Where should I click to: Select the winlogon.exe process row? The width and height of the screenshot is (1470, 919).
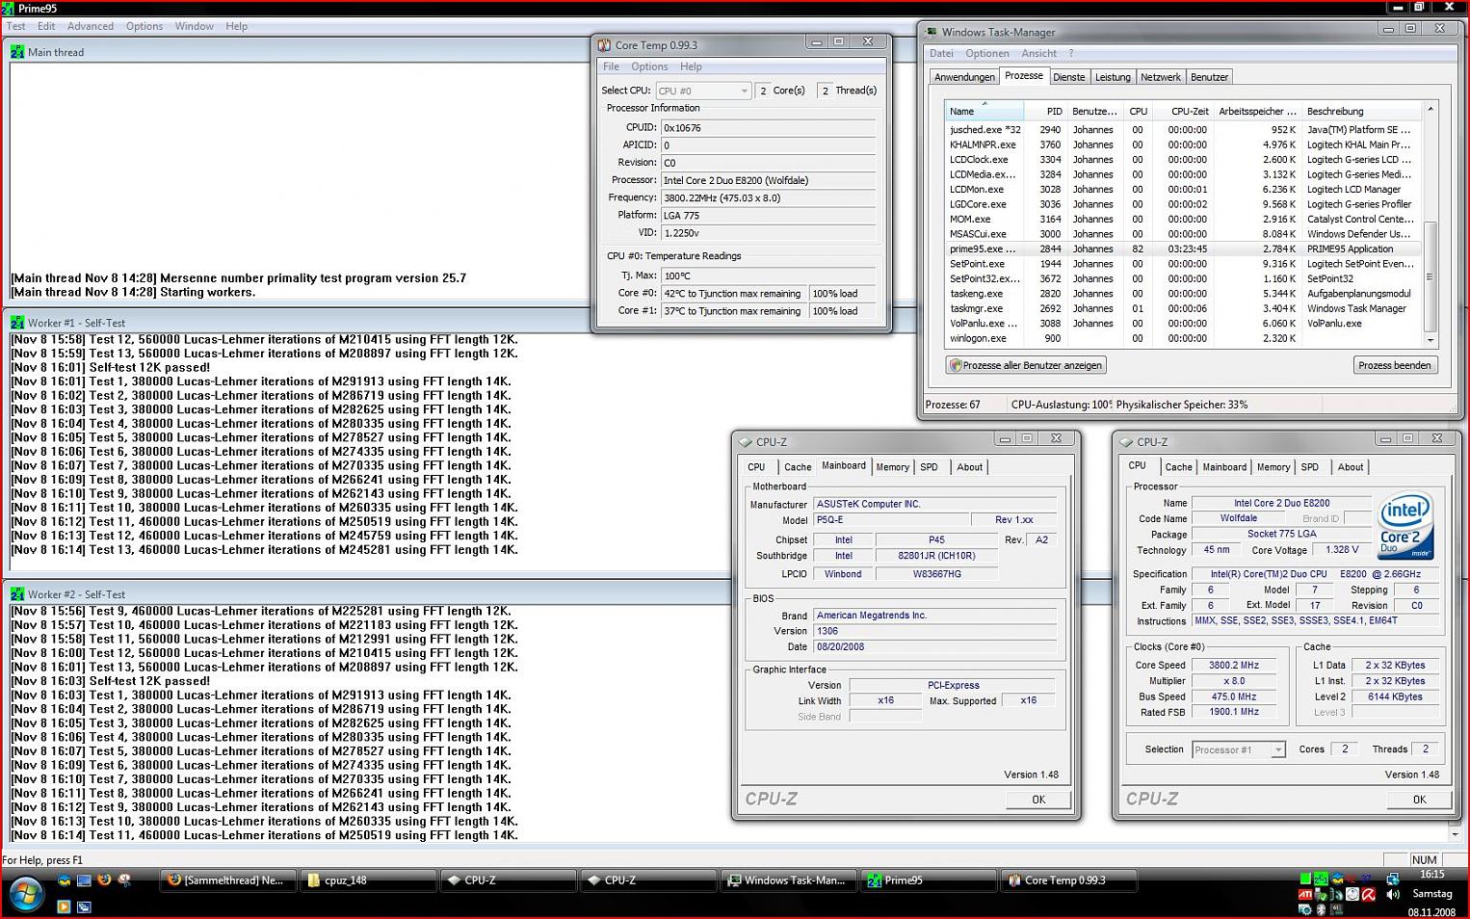[x=1183, y=338]
